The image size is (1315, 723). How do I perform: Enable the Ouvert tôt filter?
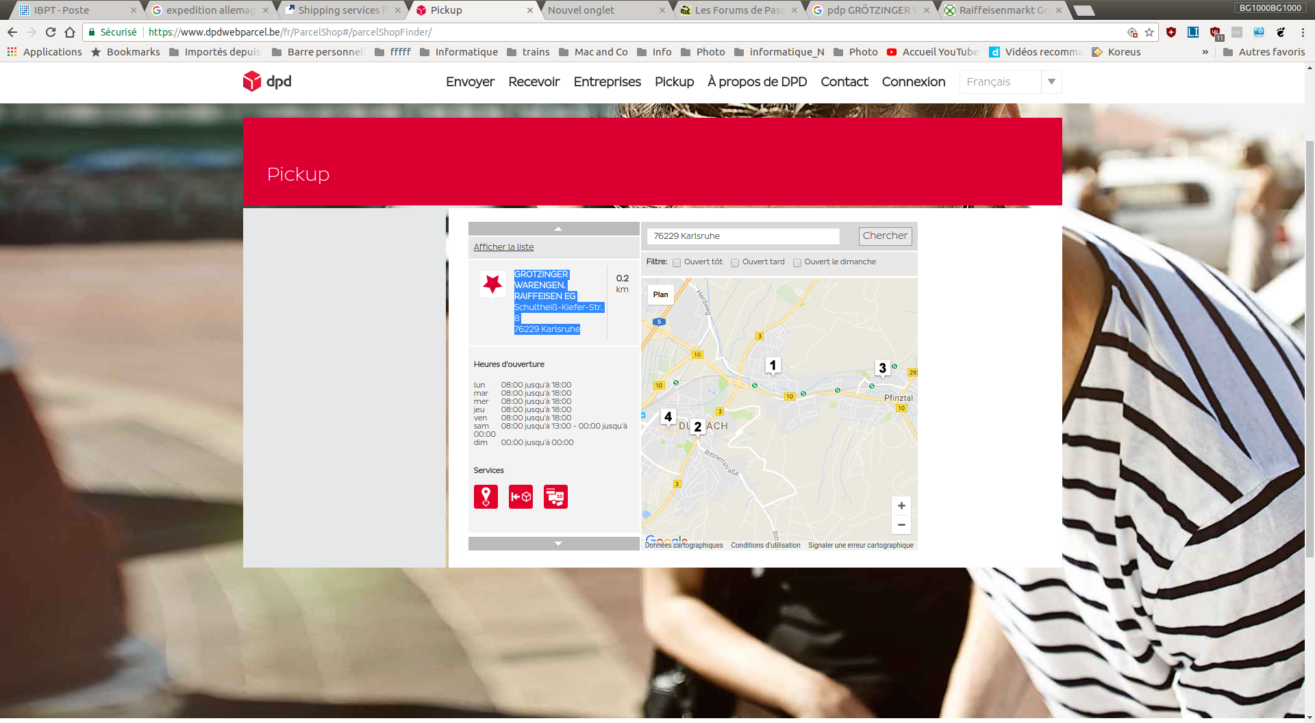[x=677, y=263]
